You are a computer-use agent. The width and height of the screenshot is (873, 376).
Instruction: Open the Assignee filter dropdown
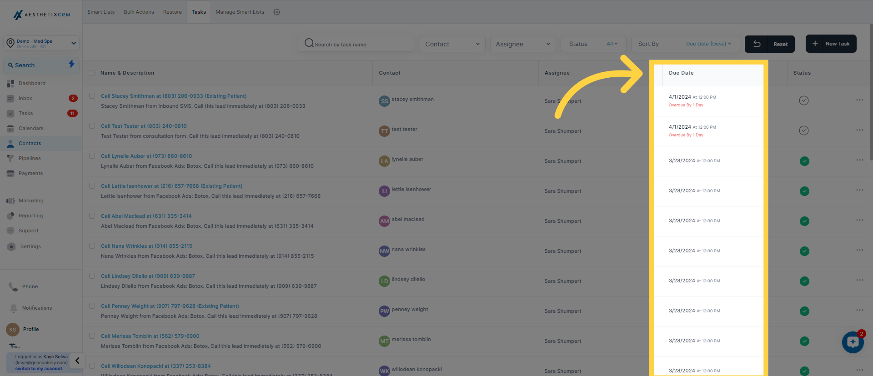pyautogui.click(x=523, y=44)
